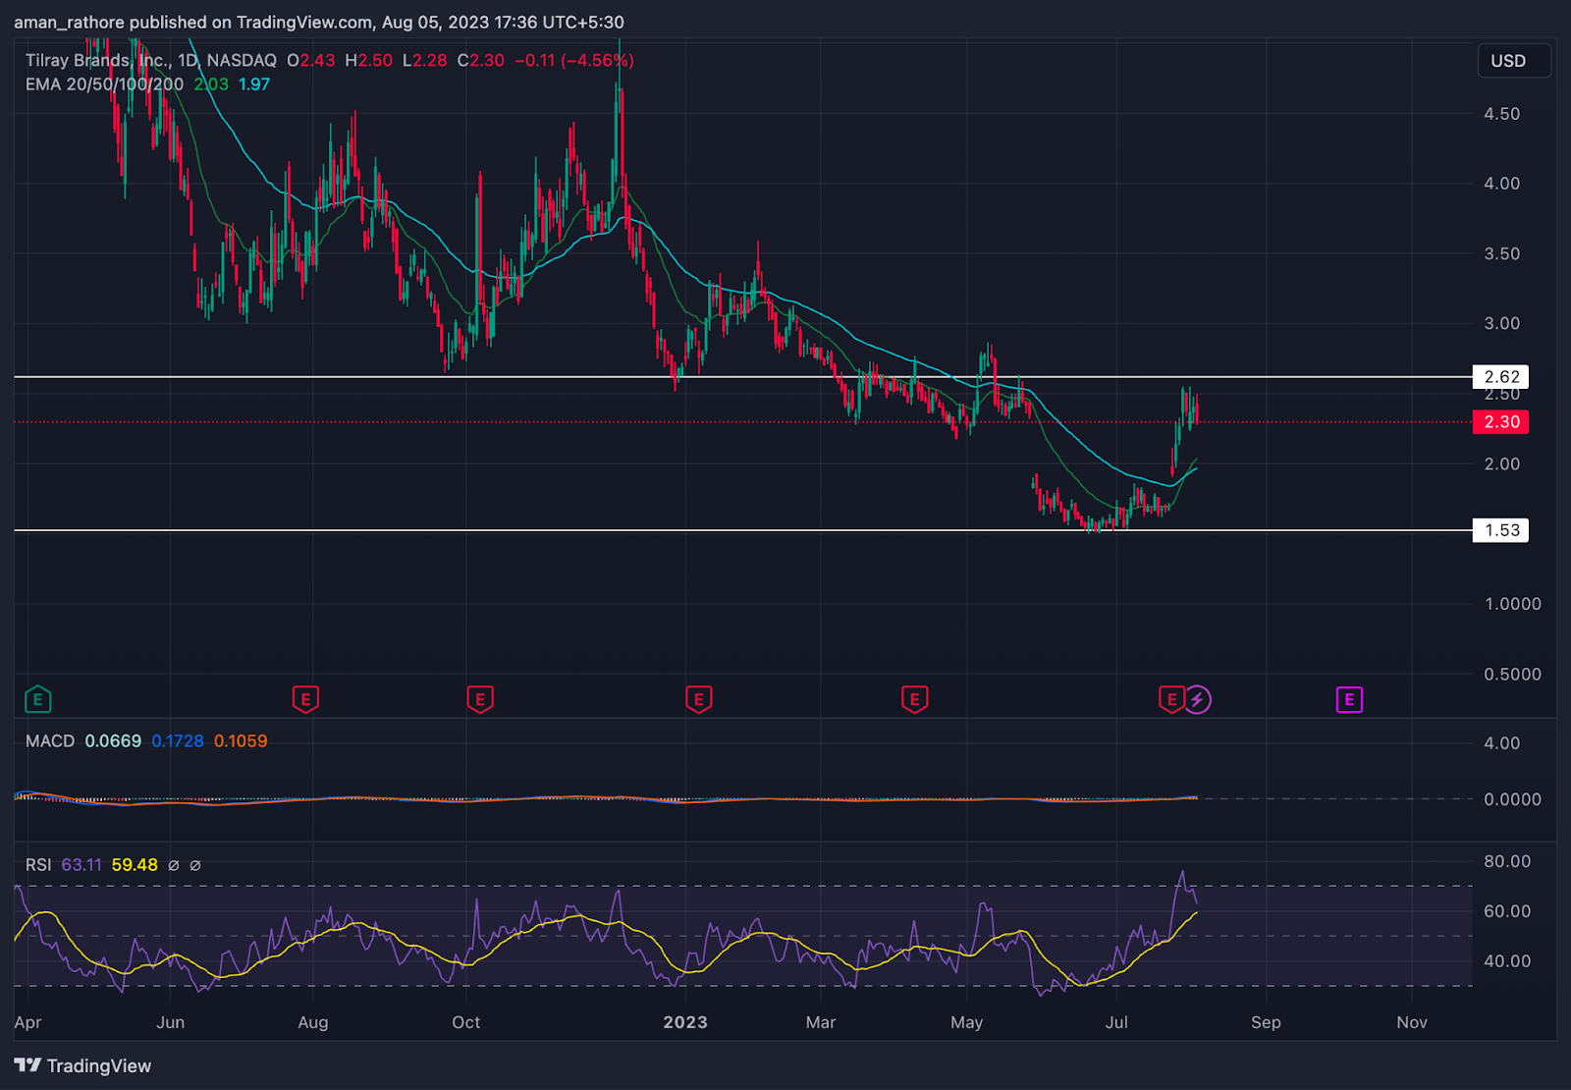The image size is (1571, 1090).
Task: Open the red earnings marker near August
Action: [x=305, y=700]
